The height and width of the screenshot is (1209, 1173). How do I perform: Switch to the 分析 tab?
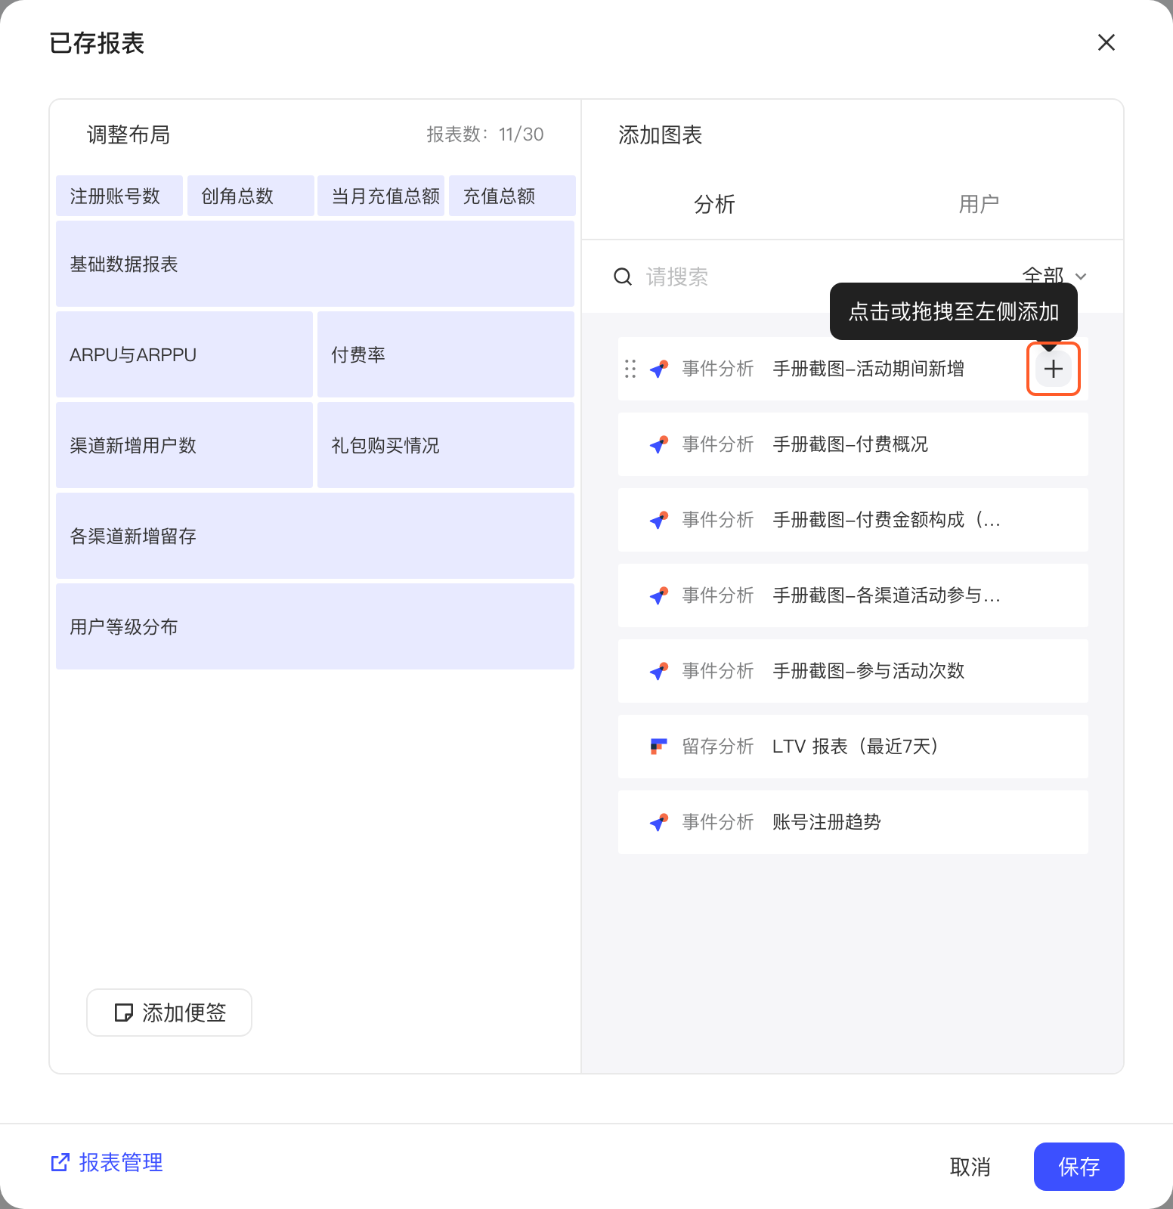714,204
